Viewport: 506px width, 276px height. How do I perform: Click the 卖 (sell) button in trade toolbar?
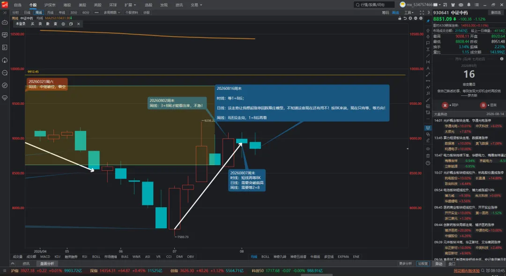point(40,24)
